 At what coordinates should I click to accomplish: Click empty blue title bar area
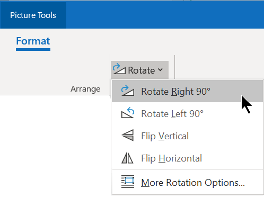point(164,15)
